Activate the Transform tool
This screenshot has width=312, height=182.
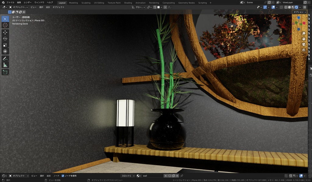[5, 51]
